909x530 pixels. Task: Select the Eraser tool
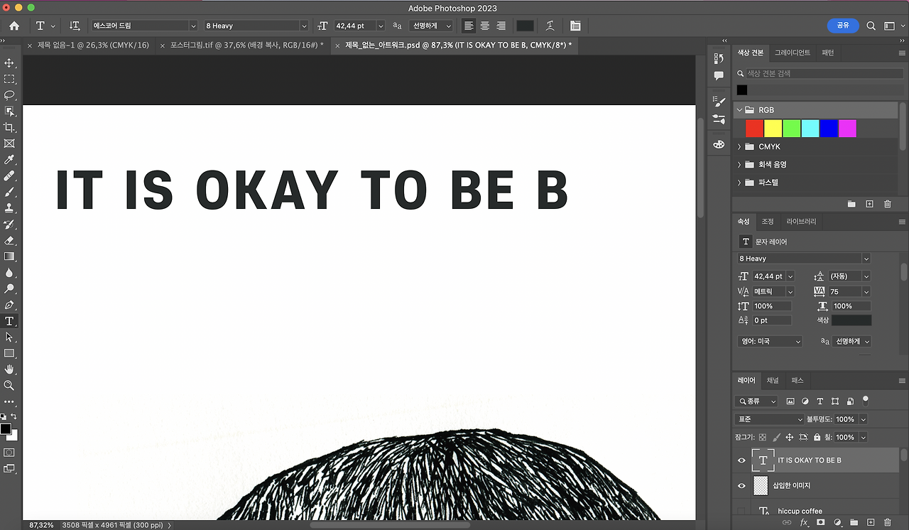coord(9,240)
